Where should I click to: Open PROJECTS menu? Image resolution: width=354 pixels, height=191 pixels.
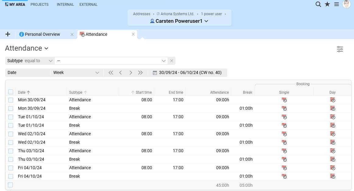40,4
